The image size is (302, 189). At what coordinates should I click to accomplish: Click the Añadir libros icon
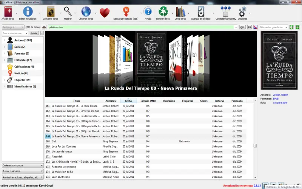coord(8,12)
